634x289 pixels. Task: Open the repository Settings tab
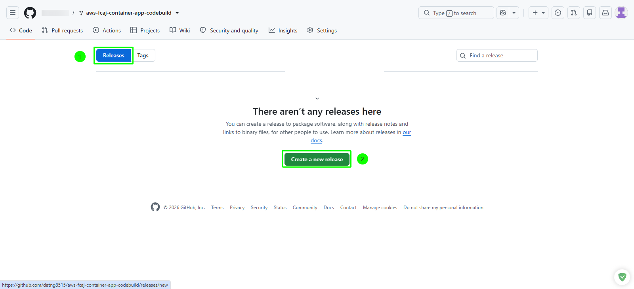tap(322, 30)
